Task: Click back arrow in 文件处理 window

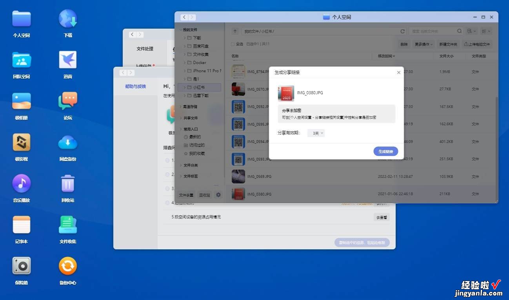Action: 133,35
